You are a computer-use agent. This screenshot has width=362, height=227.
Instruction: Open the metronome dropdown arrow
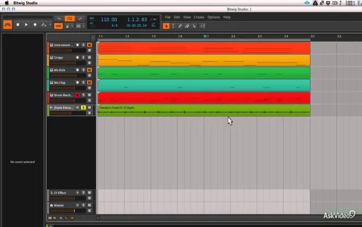(72, 26)
